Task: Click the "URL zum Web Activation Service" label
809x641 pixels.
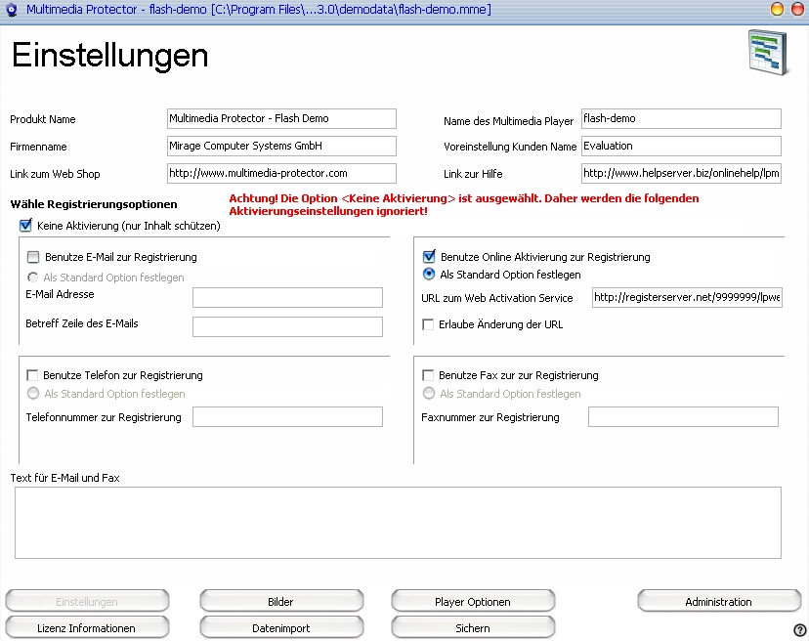Action: (x=497, y=298)
